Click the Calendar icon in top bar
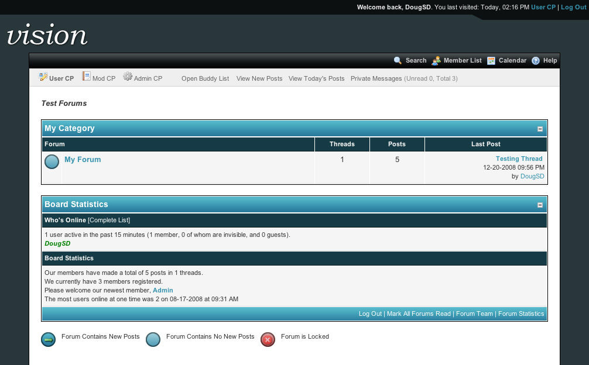589x365 pixels. pyautogui.click(x=491, y=61)
